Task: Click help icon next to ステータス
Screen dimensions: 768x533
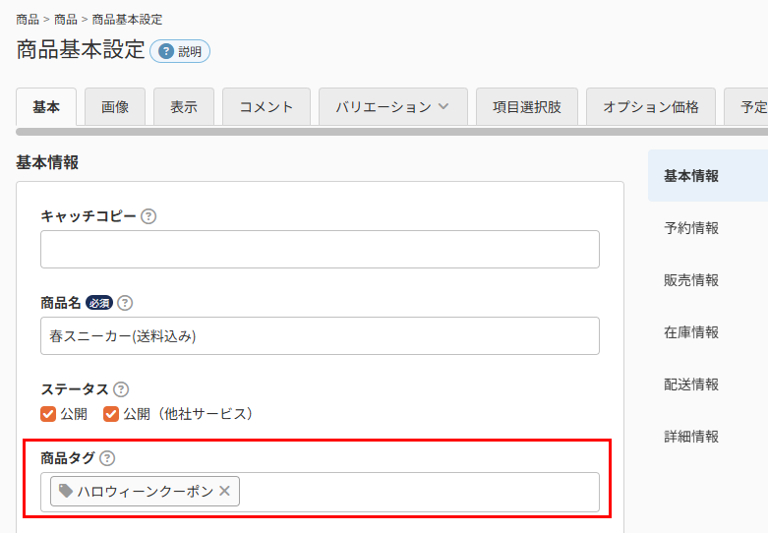Action: point(121,389)
